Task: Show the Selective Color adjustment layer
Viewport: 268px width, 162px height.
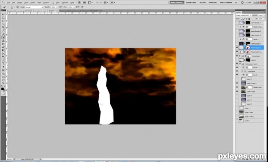Action: [x=237, y=27]
